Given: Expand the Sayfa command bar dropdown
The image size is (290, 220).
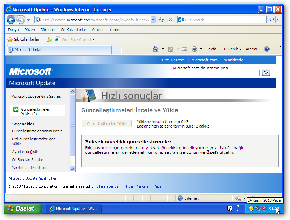Looking at the screenshot, I should pyautogui.click(x=213, y=49).
